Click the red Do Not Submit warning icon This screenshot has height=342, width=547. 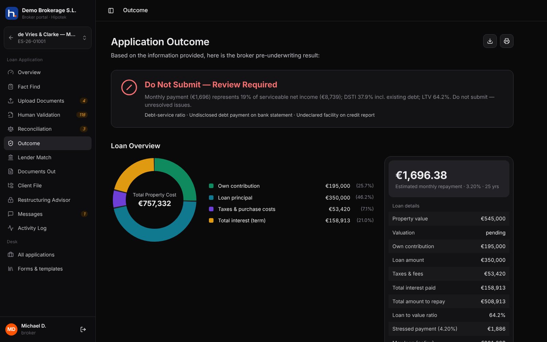click(129, 88)
